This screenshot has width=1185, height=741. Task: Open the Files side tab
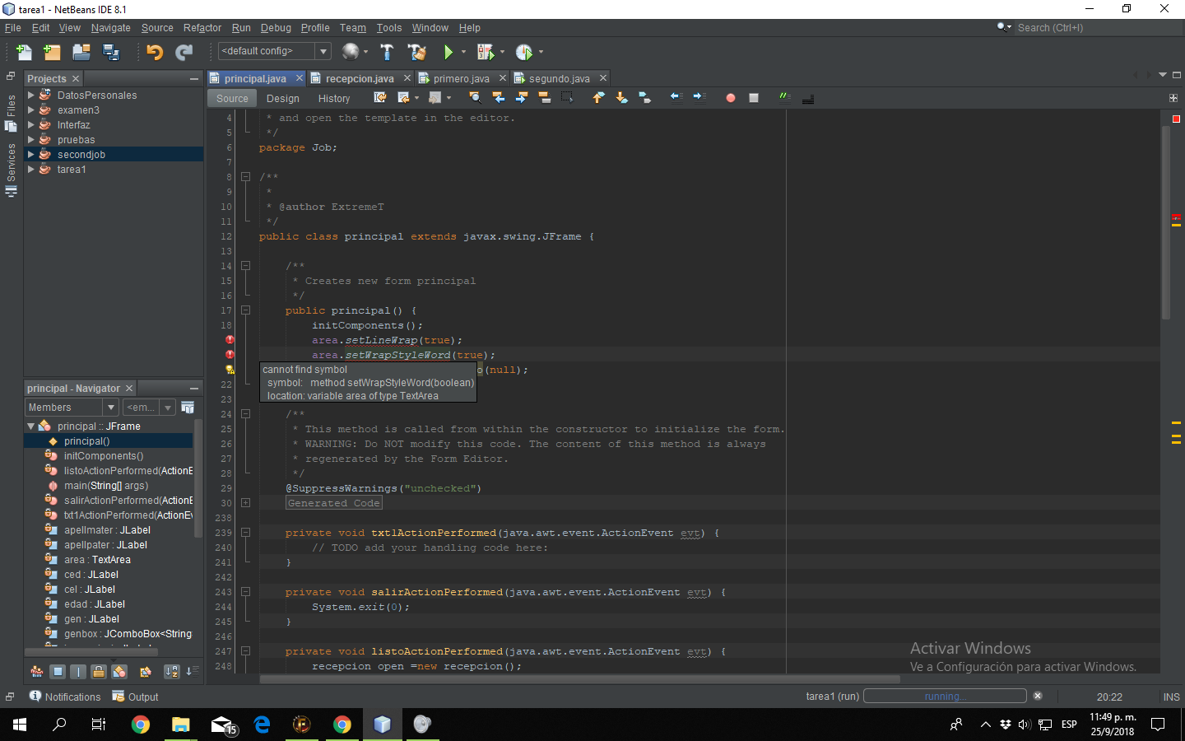pos(12,113)
